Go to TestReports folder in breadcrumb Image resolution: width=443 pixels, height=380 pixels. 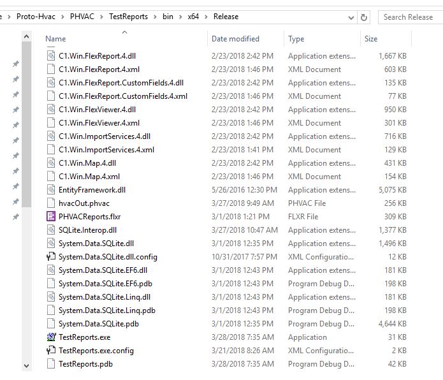(x=128, y=17)
